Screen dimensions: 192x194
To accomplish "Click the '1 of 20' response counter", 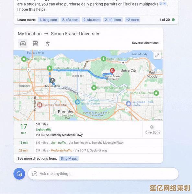I will click(x=164, y=20).
